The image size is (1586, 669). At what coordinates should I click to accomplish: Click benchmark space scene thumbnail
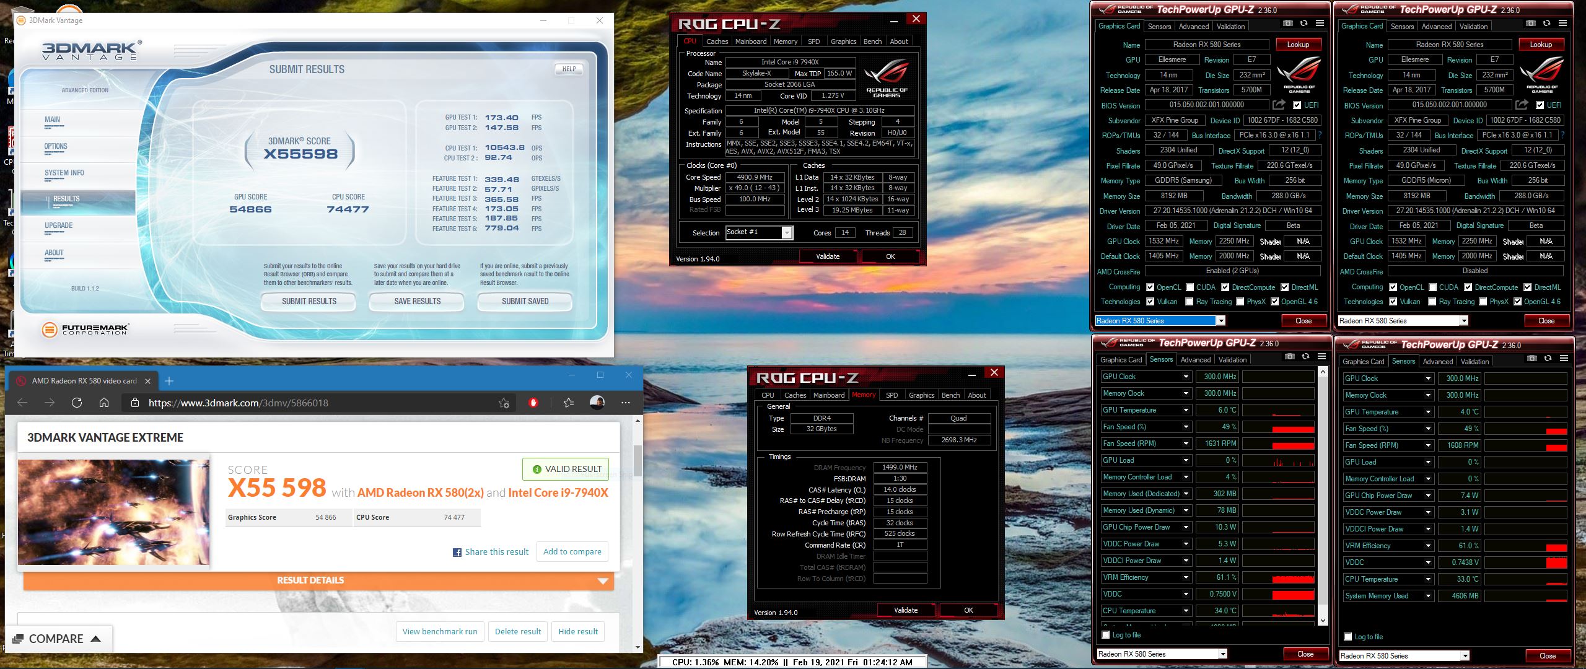click(114, 512)
